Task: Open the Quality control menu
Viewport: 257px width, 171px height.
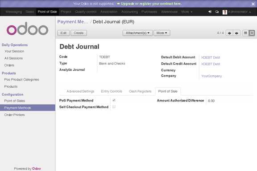Action: [86, 12]
